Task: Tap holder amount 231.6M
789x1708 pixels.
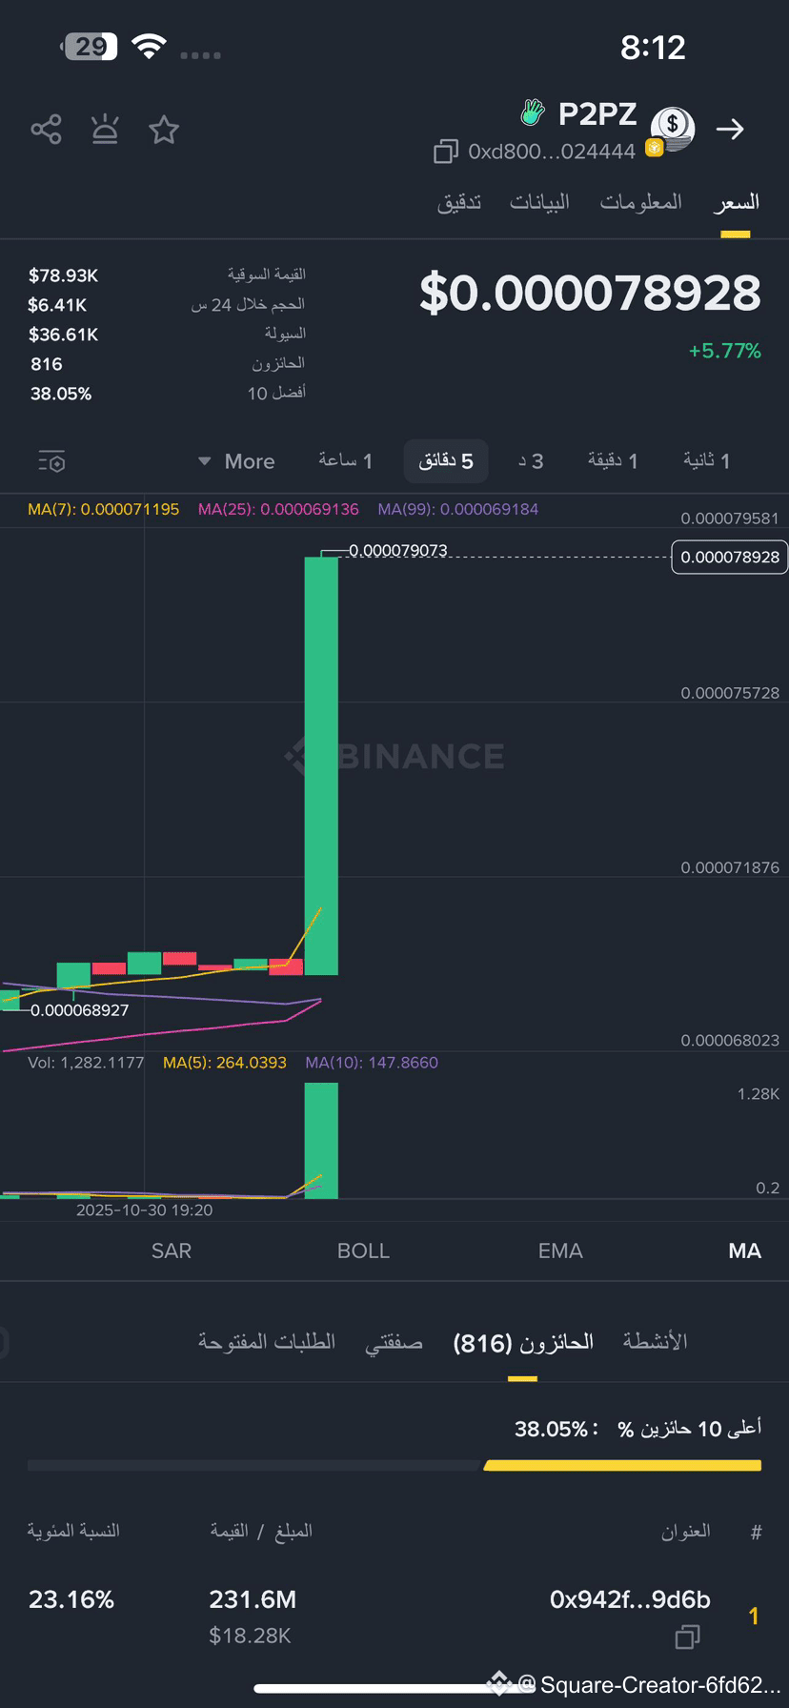Action: point(253,1599)
